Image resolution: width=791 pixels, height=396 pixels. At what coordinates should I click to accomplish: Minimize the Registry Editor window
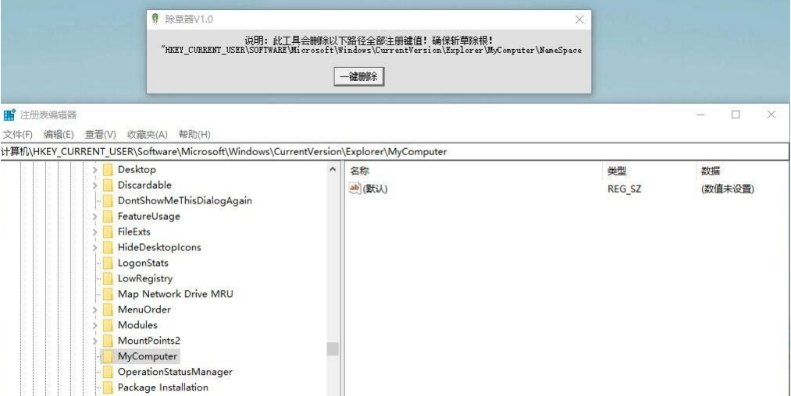(700, 115)
